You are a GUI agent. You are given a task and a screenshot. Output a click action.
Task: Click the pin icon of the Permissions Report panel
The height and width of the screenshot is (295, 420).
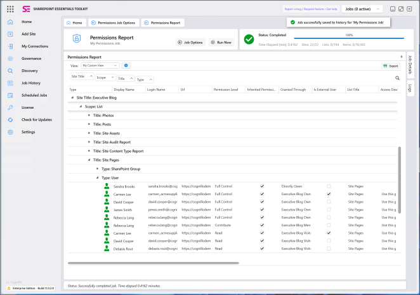(x=401, y=57)
